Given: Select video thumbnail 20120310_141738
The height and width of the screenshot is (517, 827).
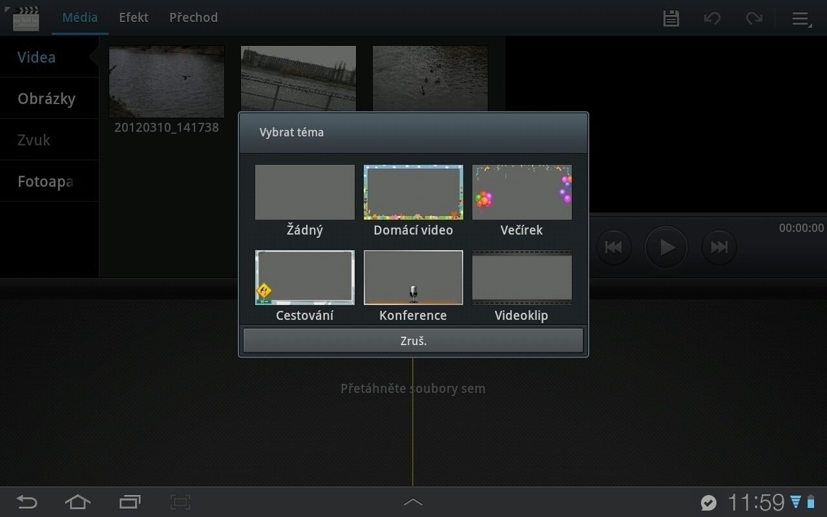Looking at the screenshot, I should 167,81.
